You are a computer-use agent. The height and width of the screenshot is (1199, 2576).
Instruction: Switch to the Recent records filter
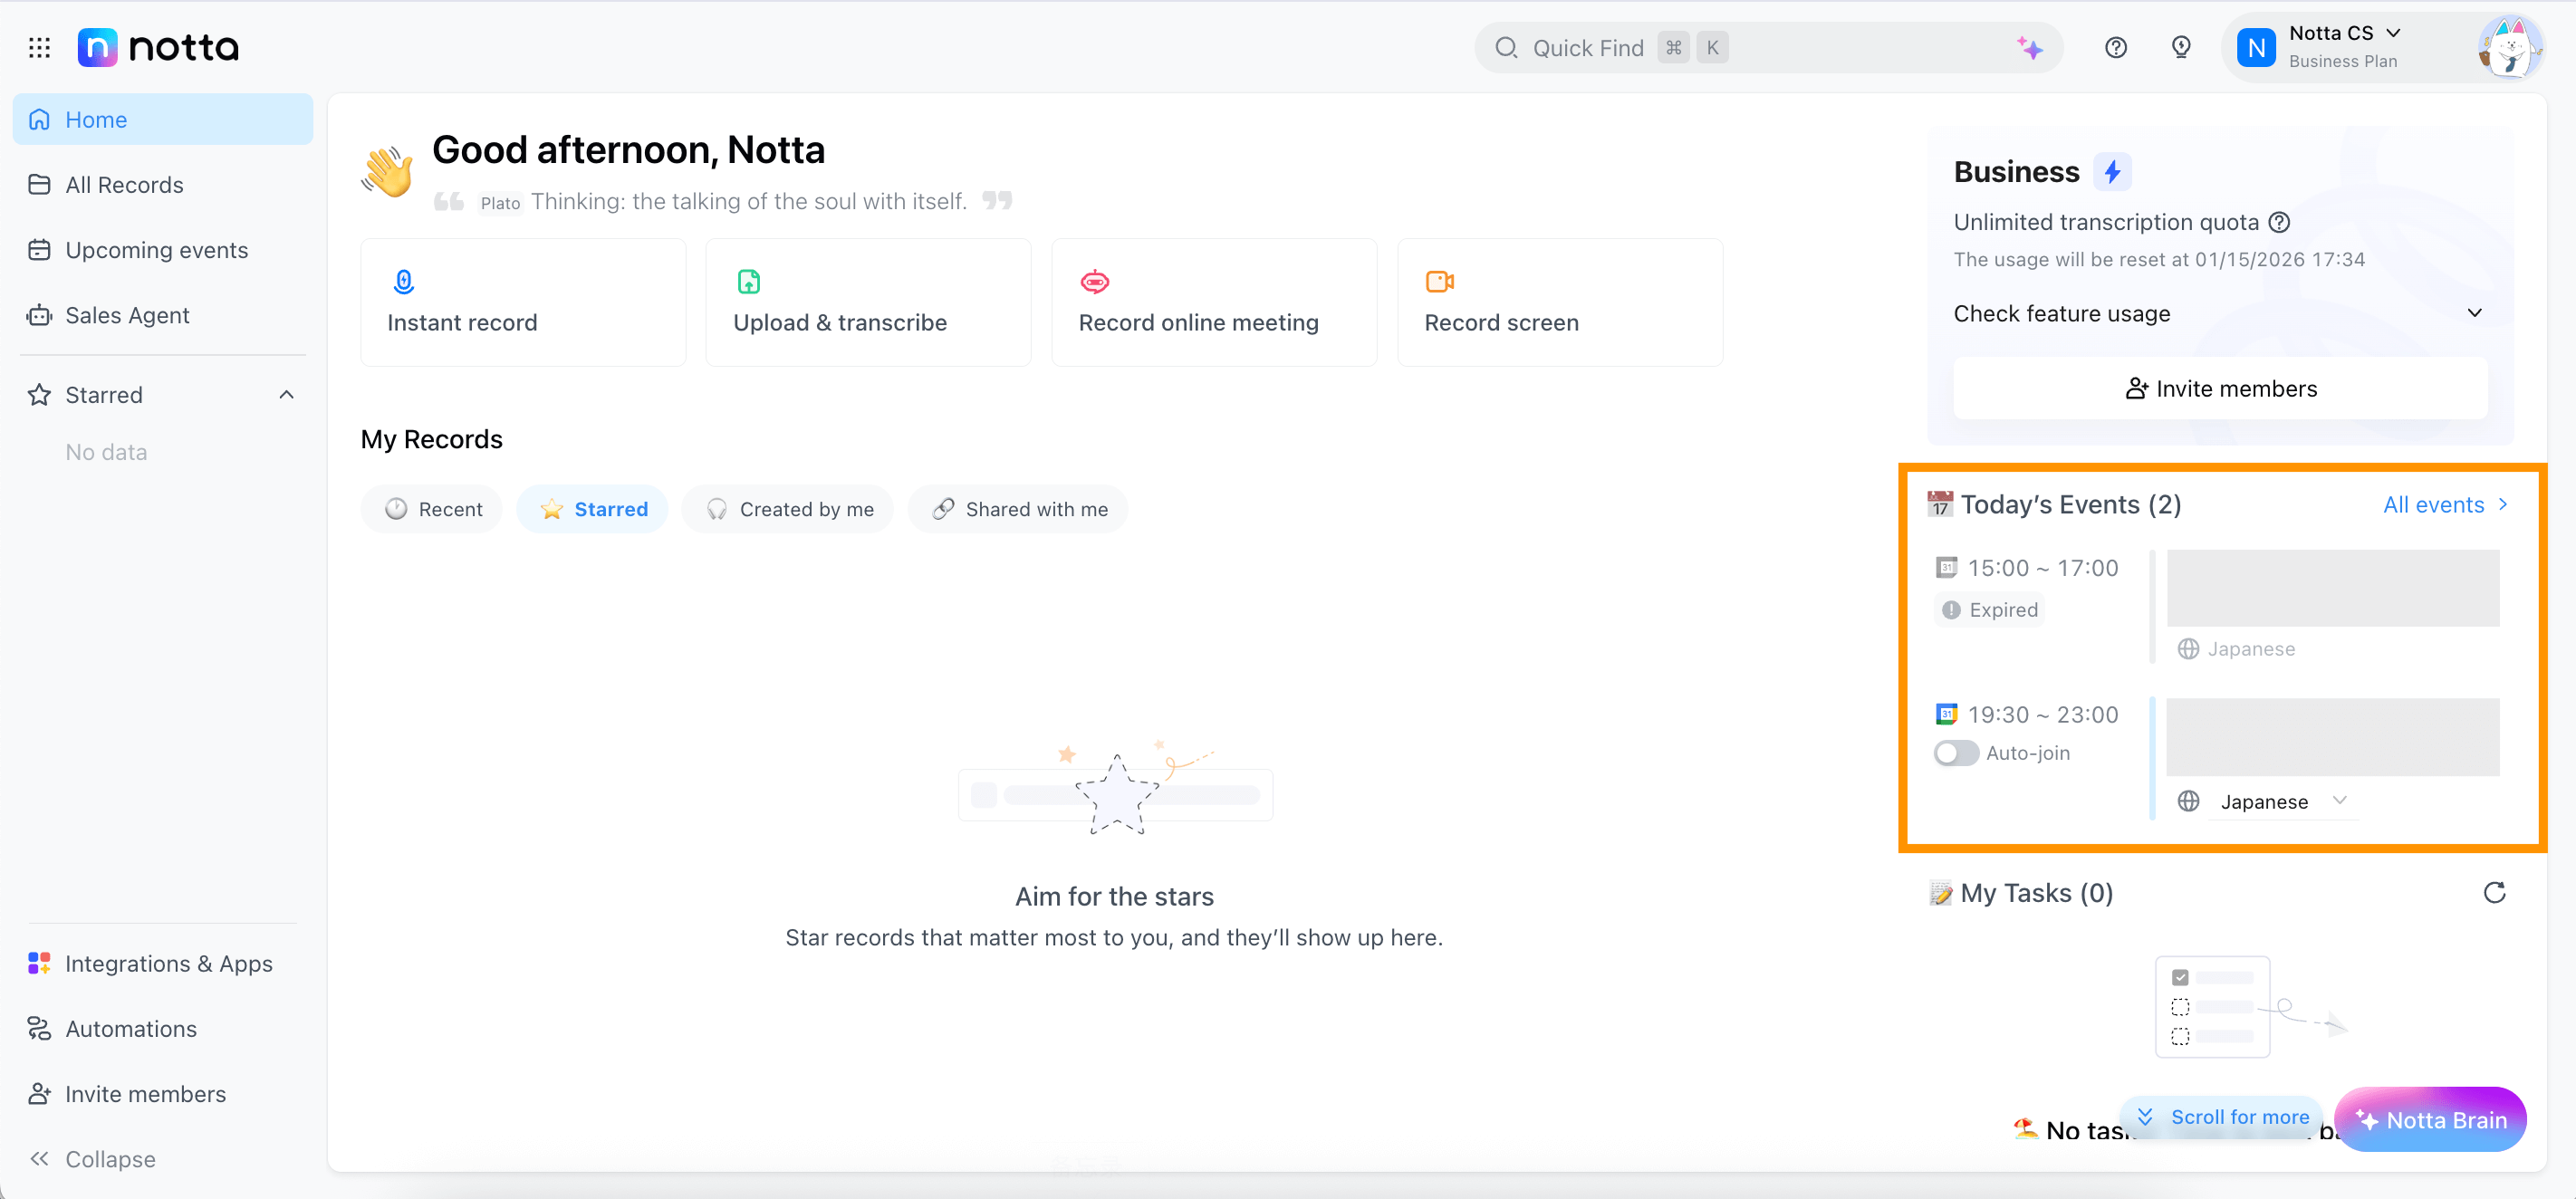pos(433,509)
